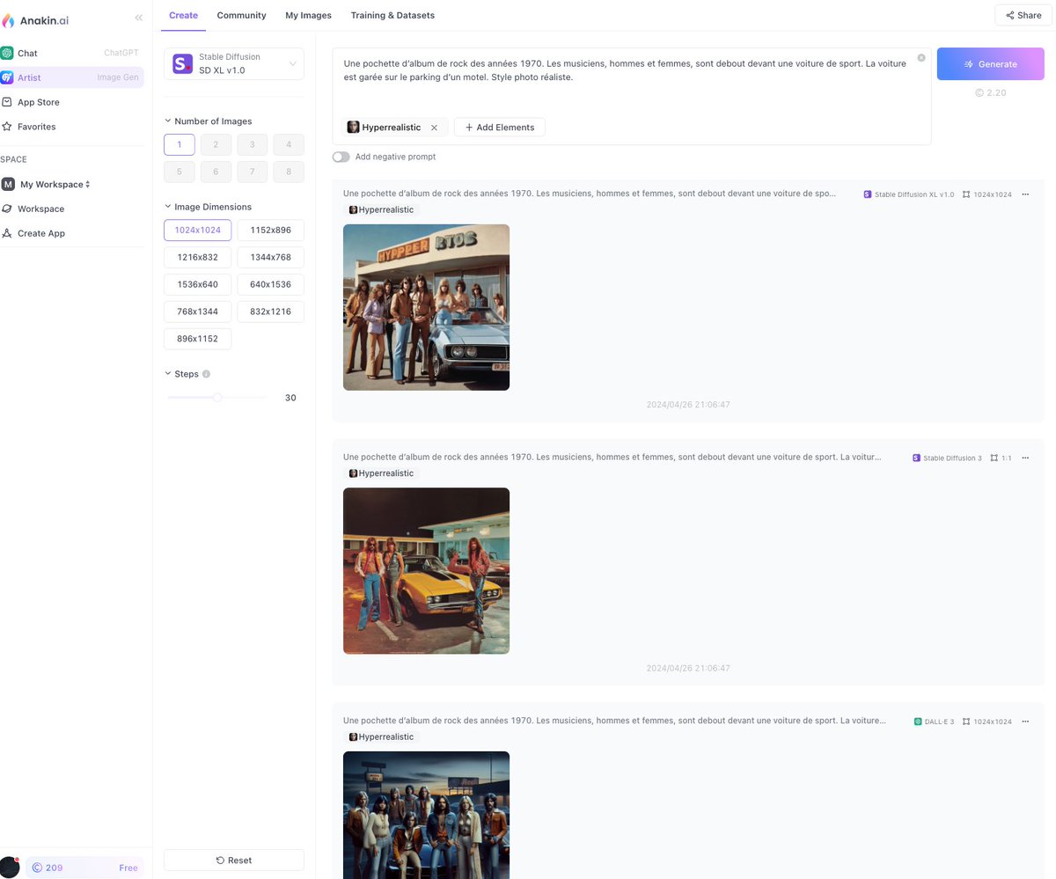Open options menu for DALL·E 3 result
This screenshot has height=879, width=1056.
[1025, 722]
